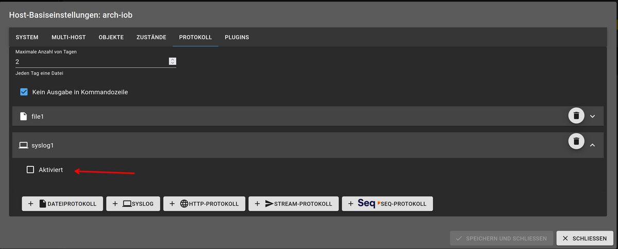Switch to the System tab
The image size is (618, 249).
pyautogui.click(x=27, y=37)
